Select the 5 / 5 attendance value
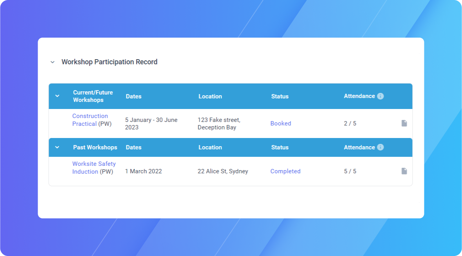462x256 pixels. click(350, 171)
